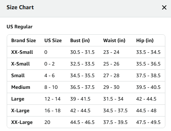Click the Bust (in) column header
Viewport: 171px width, 131px height.
click(x=80, y=40)
